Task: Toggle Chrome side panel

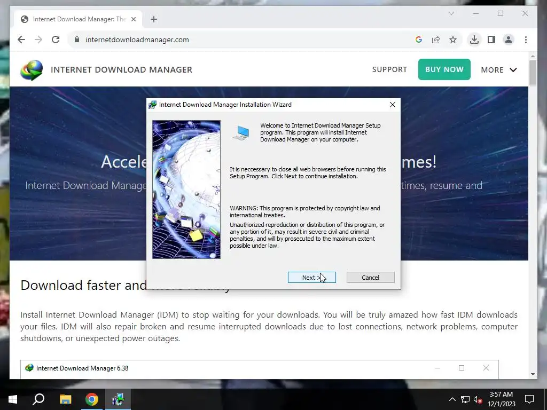Action: click(x=491, y=40)
